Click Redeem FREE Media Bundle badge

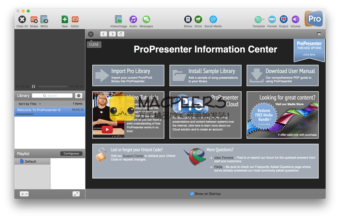coord(264,116)
